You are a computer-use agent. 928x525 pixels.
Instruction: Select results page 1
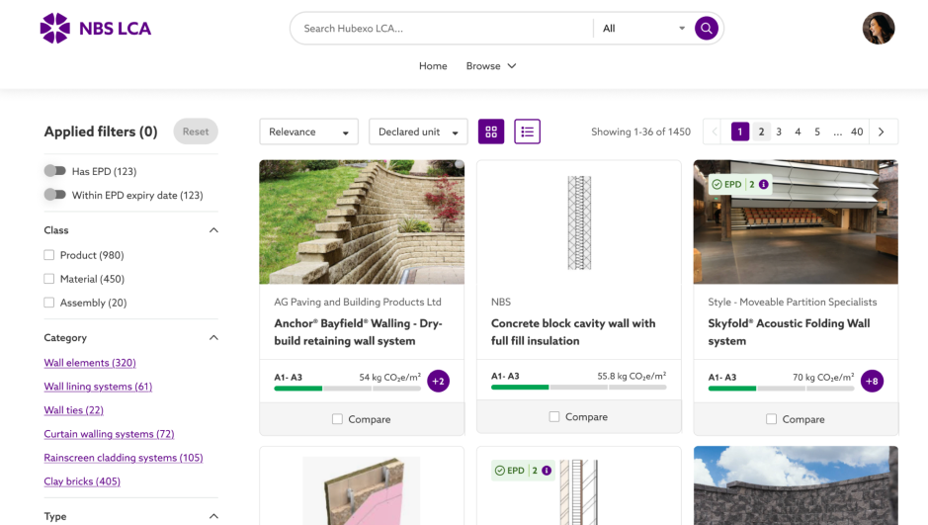pyautogui.click(x=740, y=131)
